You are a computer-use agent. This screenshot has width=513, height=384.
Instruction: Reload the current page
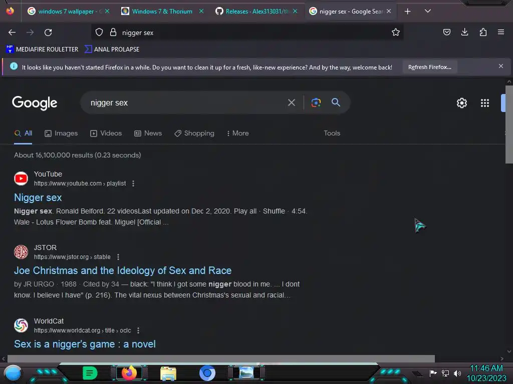(x=48, y=32)
